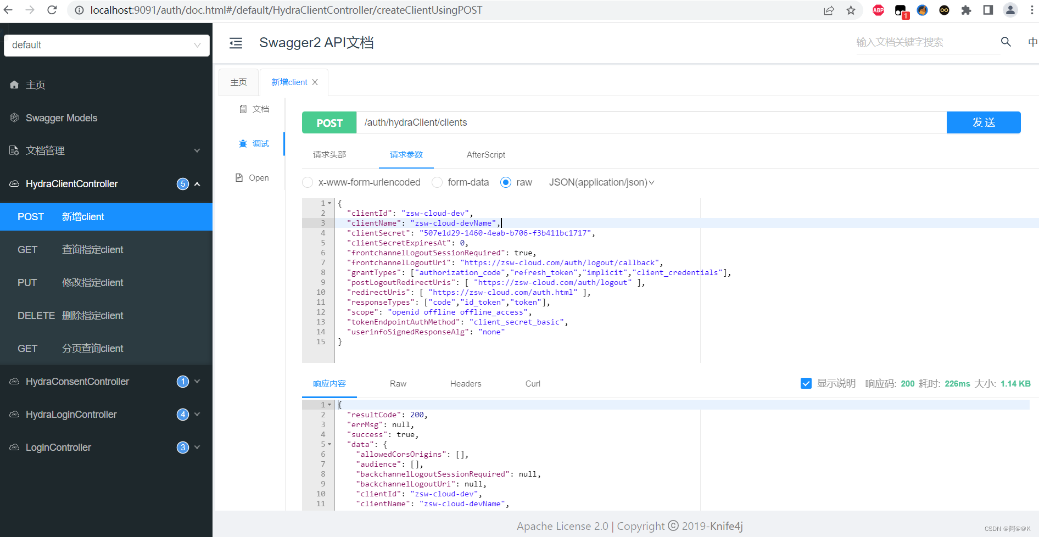1039x537 pixels.
Task: Click the search magnifier icon
Action: tap(1006, 42)
